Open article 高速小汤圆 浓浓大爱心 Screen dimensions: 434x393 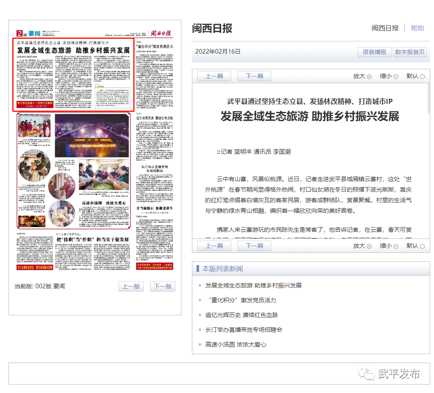(235, 344)
